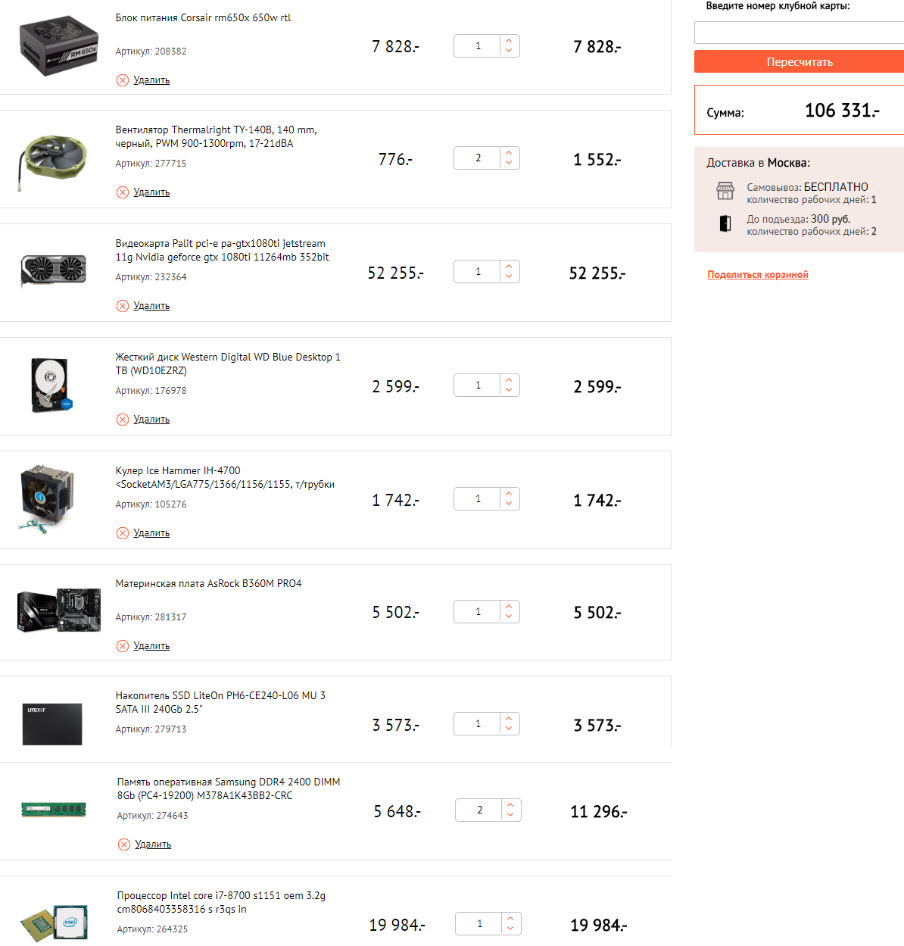Click delete icon for Samsung DDR4 memory

point(124,845)
